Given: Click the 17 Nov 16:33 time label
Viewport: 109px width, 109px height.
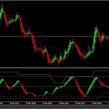Looking at the screenshot, I should click(x=97, y=103).
